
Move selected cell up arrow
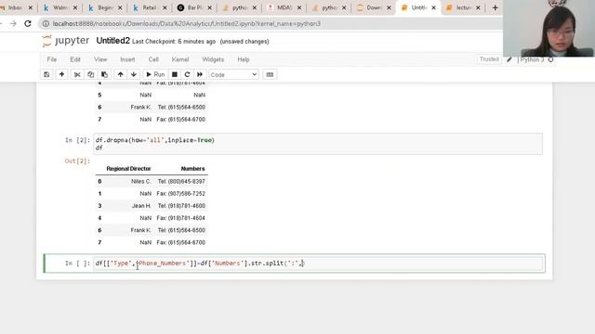[x=120, y=74]
